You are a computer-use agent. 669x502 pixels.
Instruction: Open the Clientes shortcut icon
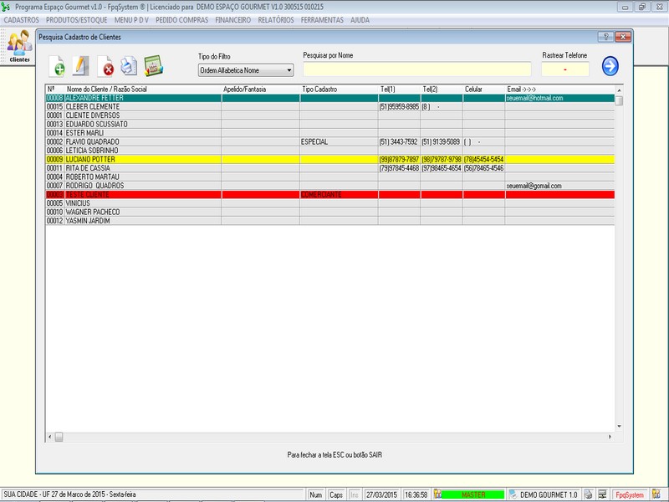tap(18, 47)
